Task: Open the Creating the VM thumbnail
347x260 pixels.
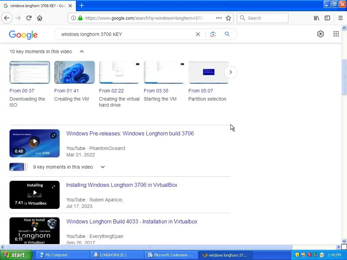Action: point(75,72)
